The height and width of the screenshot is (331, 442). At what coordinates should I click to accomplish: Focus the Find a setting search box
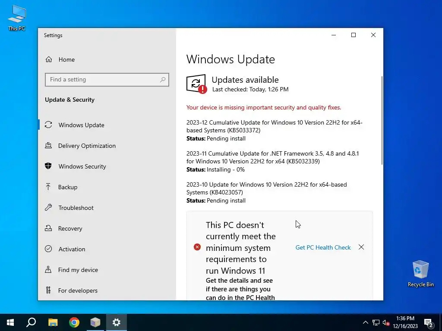pyautogui.click(x=107, y=80)
